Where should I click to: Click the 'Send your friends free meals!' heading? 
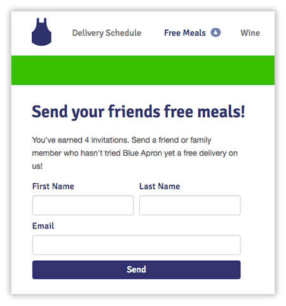139,112
